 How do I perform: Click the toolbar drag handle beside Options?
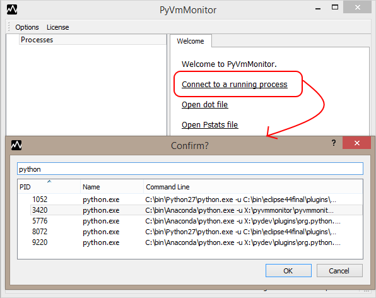pyautogui.click(x=9, y=27)
